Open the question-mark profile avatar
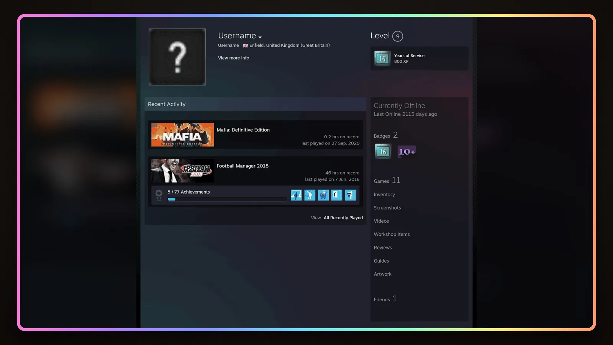Image resolution: width=613 pixels, height=345 pixels. tap(177, 57)
